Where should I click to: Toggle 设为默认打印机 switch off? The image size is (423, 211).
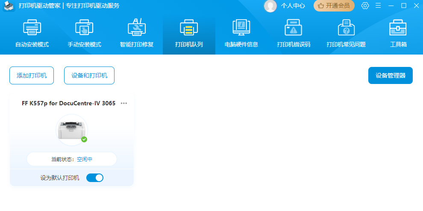pyautogui.click(x=95, y=178)
